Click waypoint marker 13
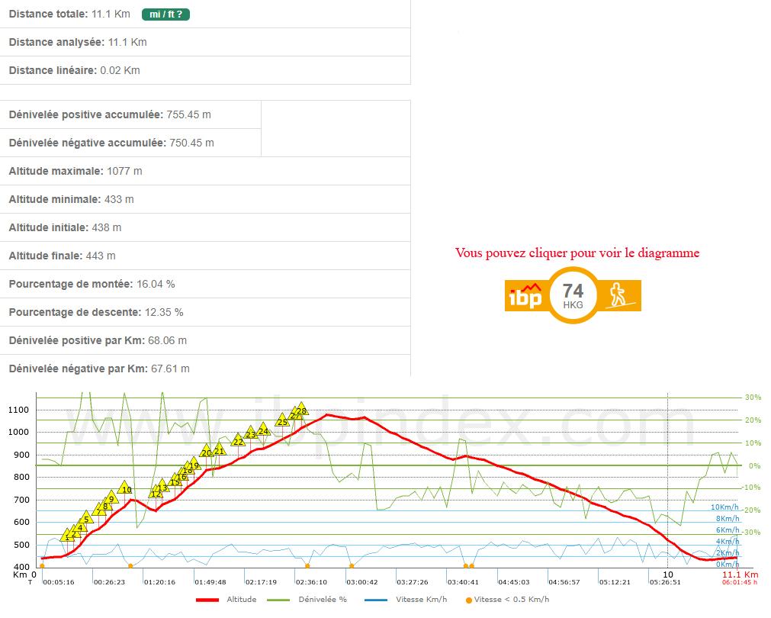Screen dimensions: 771x618 tap(162, 487)
